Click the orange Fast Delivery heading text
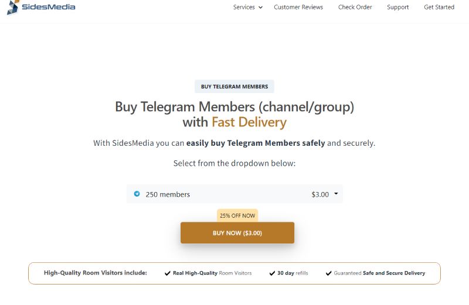The height and width of the screenshot is (305, 469). click(249, 122)
